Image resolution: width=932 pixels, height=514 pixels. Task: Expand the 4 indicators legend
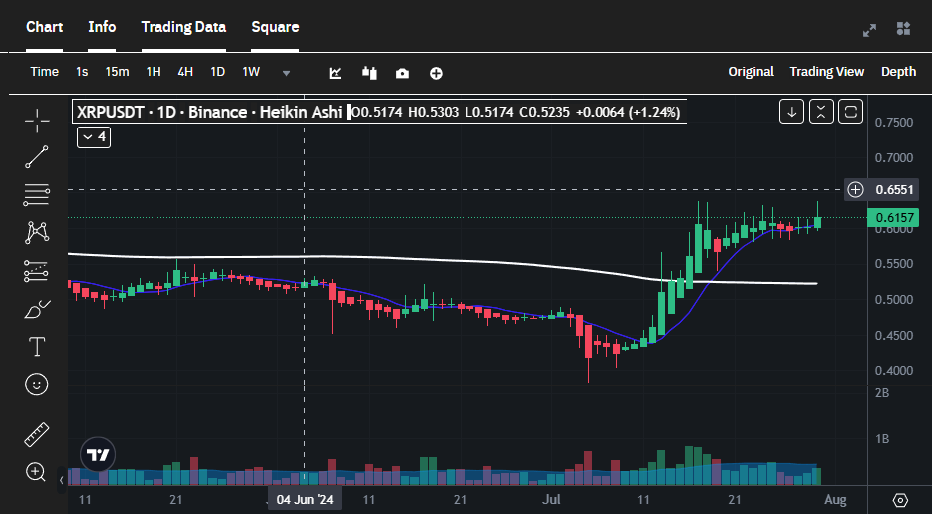tap(94, 137)
